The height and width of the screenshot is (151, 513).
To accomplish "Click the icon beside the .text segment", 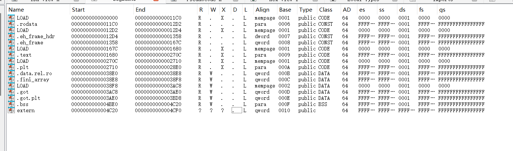I will coord(12,55).
